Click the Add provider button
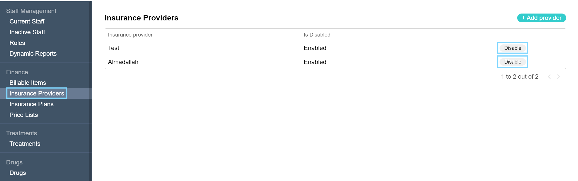578x181 pixels. (541, 18)
